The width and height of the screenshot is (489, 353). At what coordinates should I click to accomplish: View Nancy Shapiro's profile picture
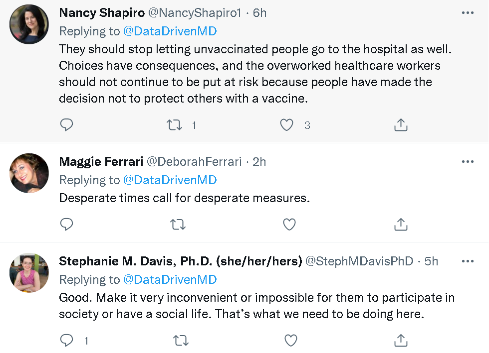tap(29, 25)
